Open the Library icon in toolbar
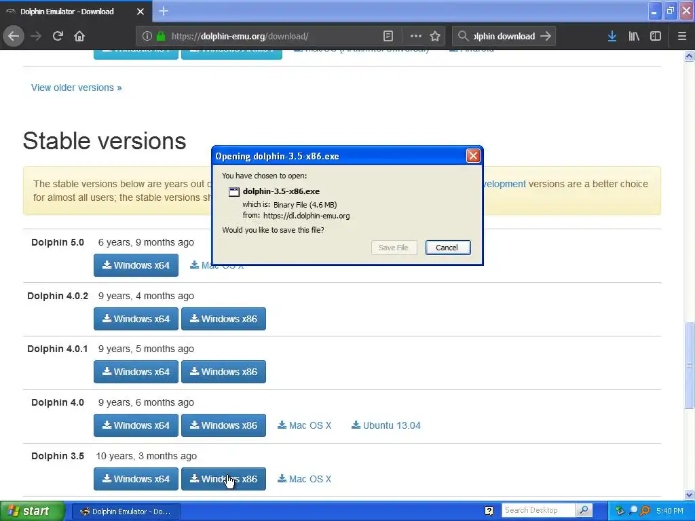The image size is (695, 521). pos(634,37)
